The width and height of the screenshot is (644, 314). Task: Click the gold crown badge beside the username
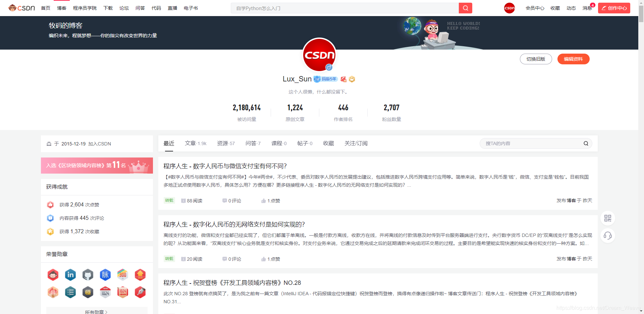tap(352, 79)
